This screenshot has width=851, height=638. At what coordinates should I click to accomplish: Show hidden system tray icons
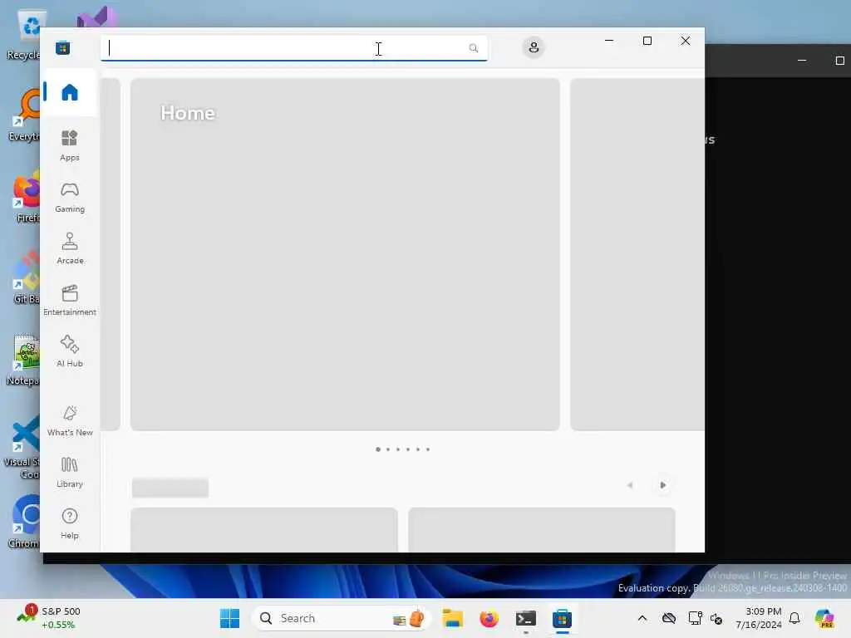click(x=642, y=618)
